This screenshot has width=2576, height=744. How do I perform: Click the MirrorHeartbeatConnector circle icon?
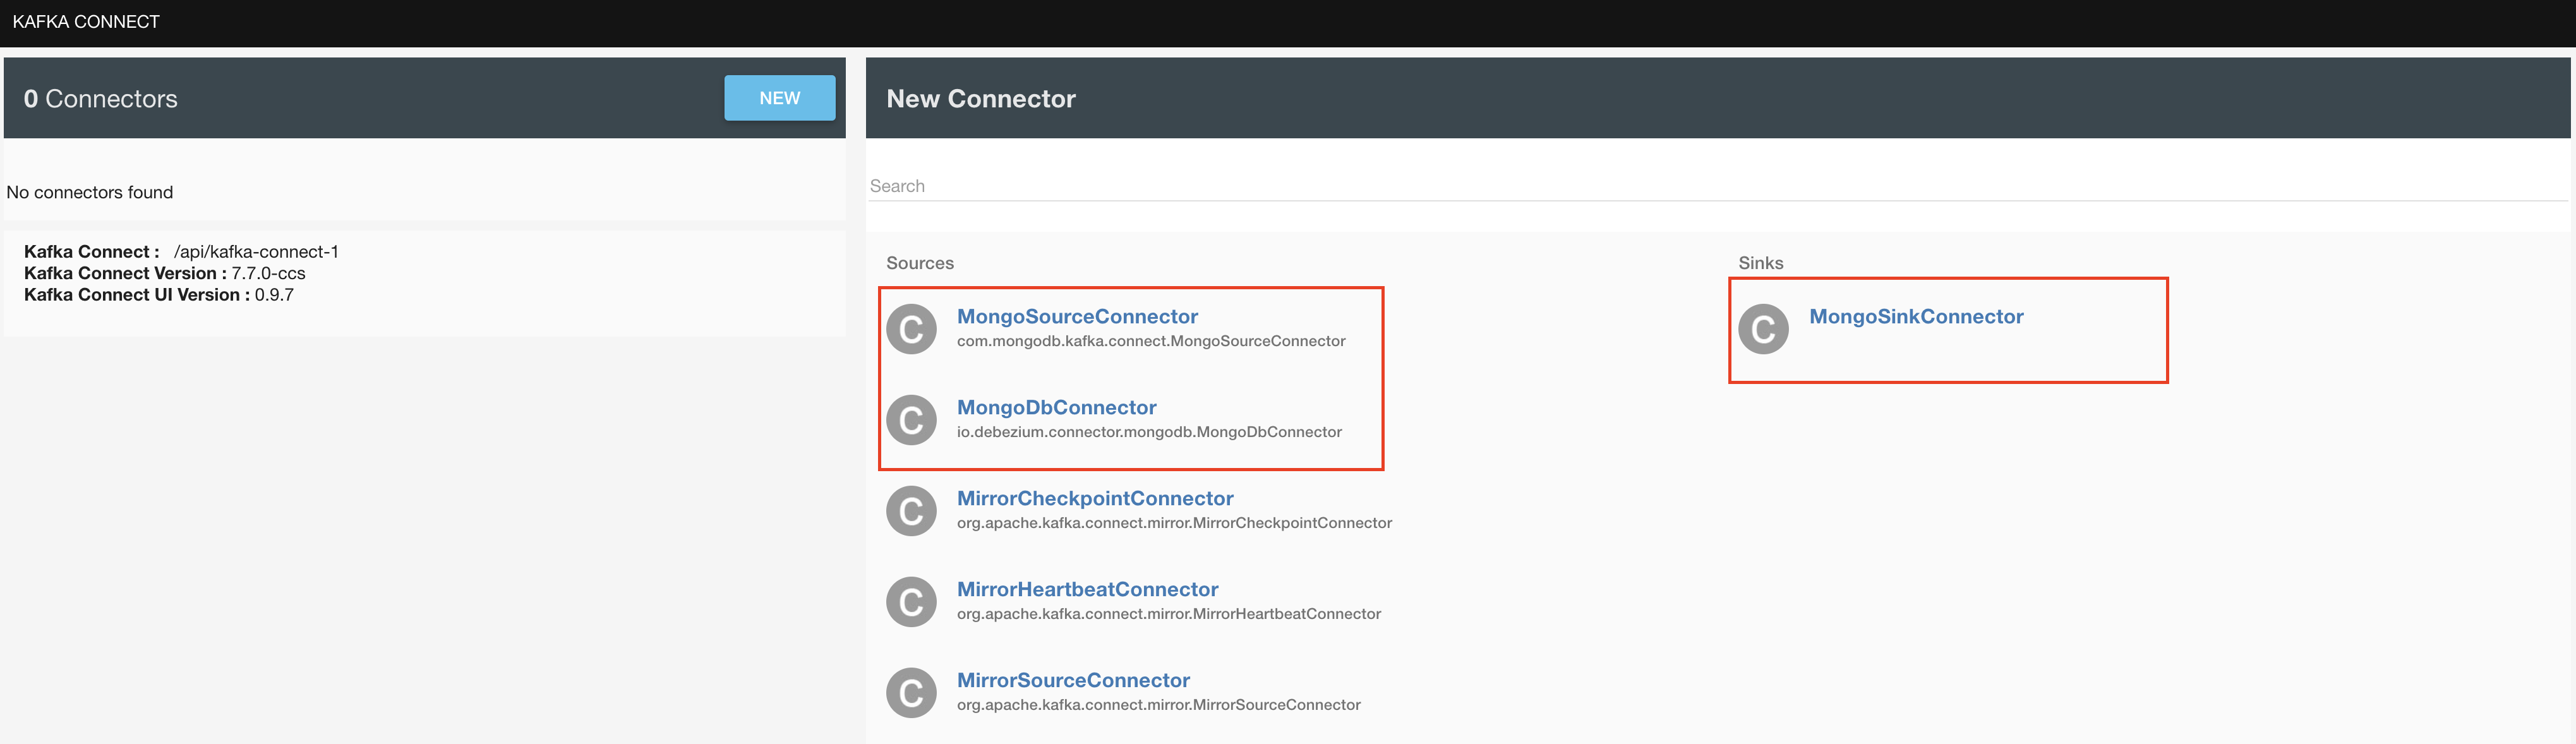click(x=911, y=602)
